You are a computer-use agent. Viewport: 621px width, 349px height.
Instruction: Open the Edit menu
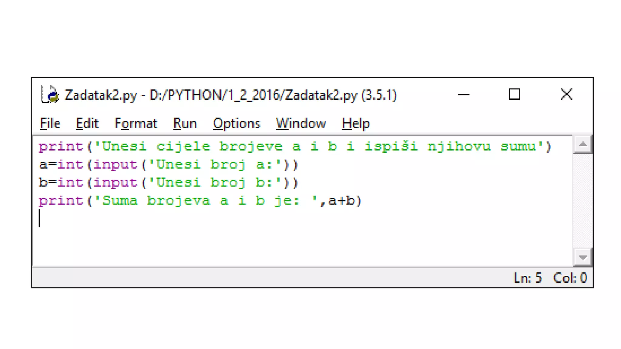point(87,123)
